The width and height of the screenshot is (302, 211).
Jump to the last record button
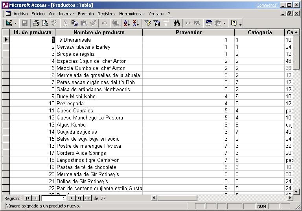79,198
